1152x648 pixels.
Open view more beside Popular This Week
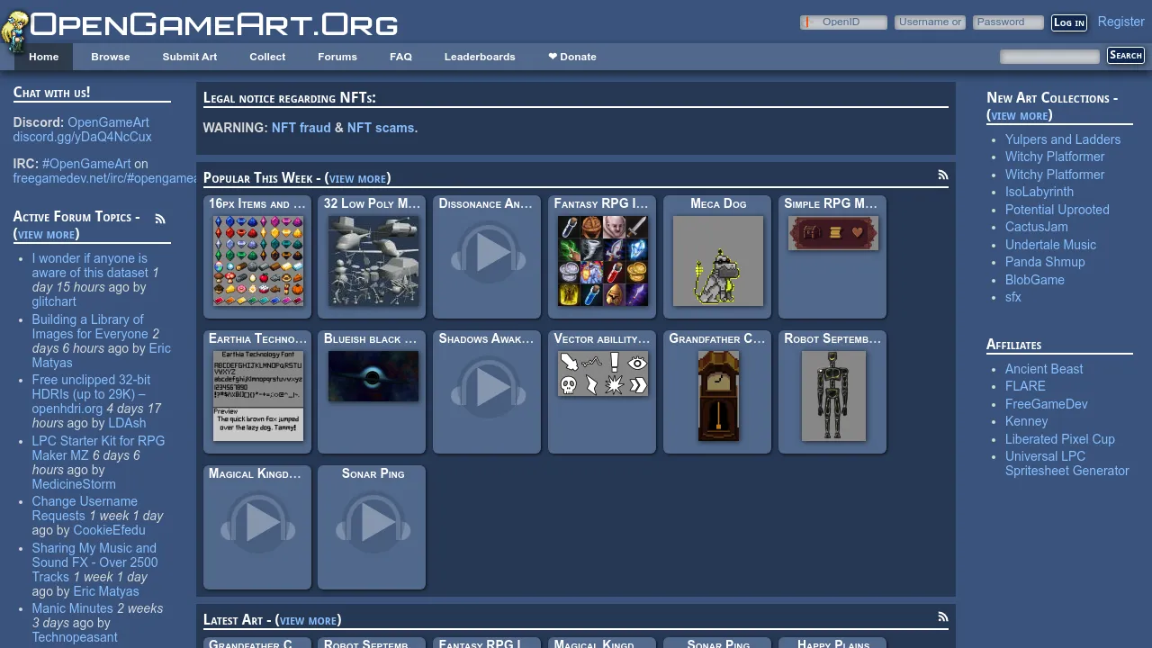tap(357, 178)
